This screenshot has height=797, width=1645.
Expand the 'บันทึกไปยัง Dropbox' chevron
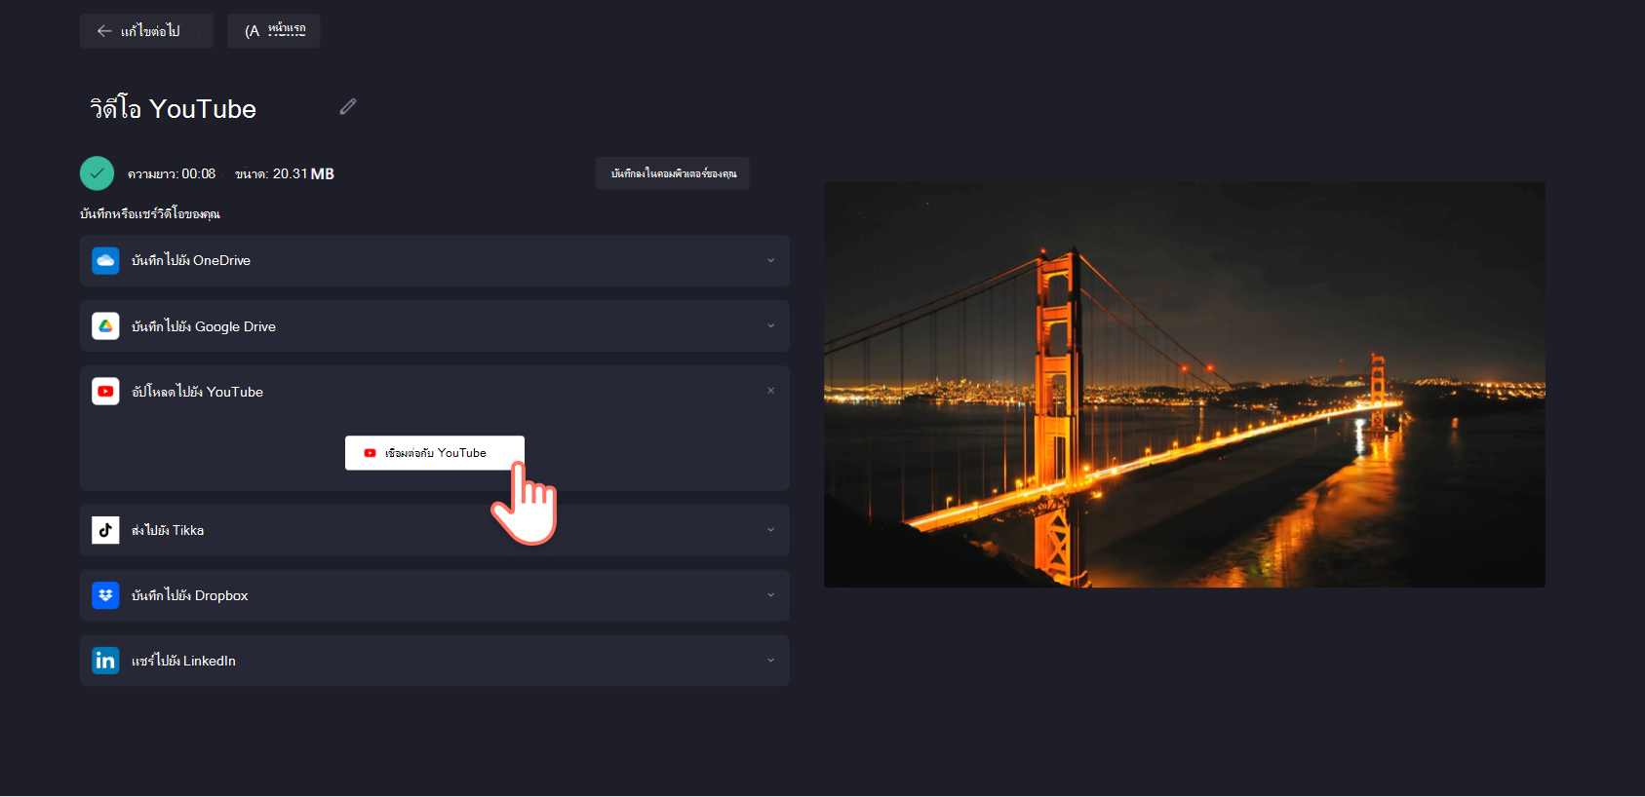point(770,595)
